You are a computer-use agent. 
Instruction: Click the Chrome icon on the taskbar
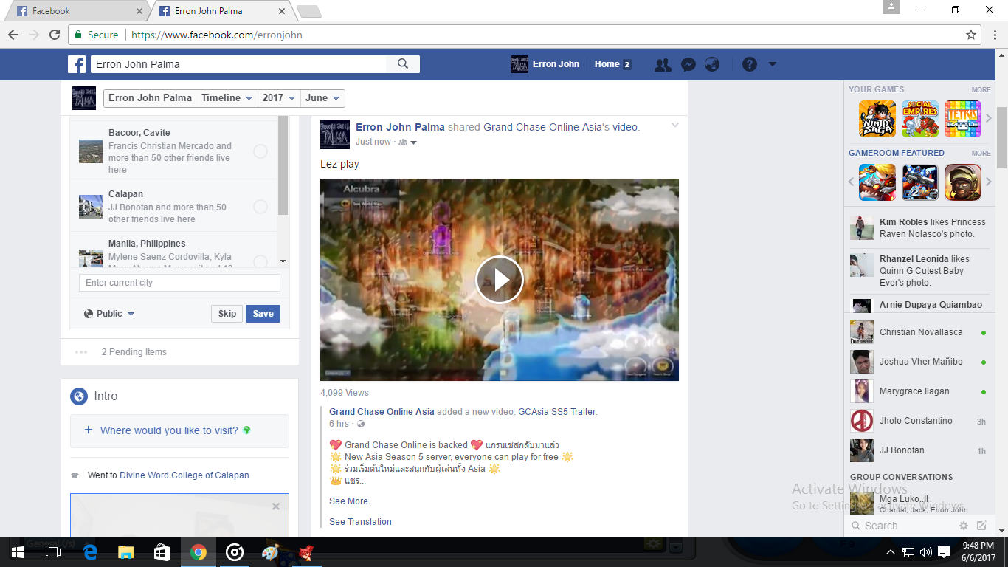point(199,552)
